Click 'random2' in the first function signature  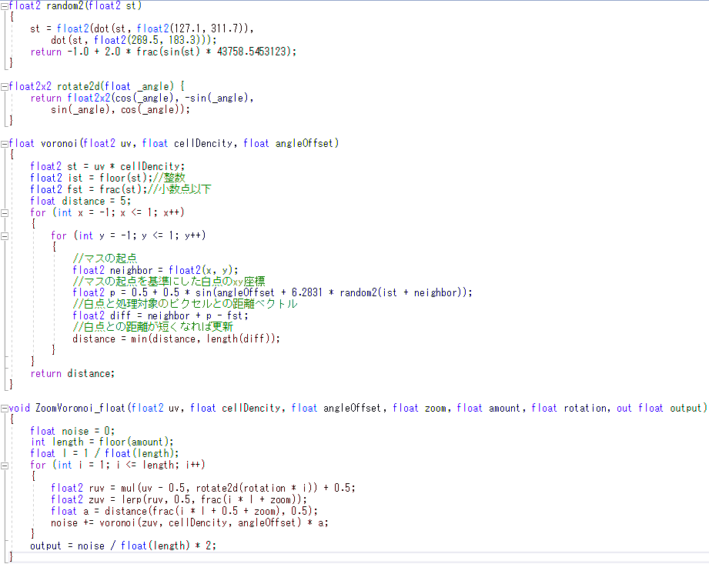65,6
